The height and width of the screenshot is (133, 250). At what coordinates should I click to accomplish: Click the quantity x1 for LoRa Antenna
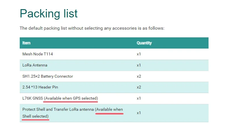coord(139,65)
